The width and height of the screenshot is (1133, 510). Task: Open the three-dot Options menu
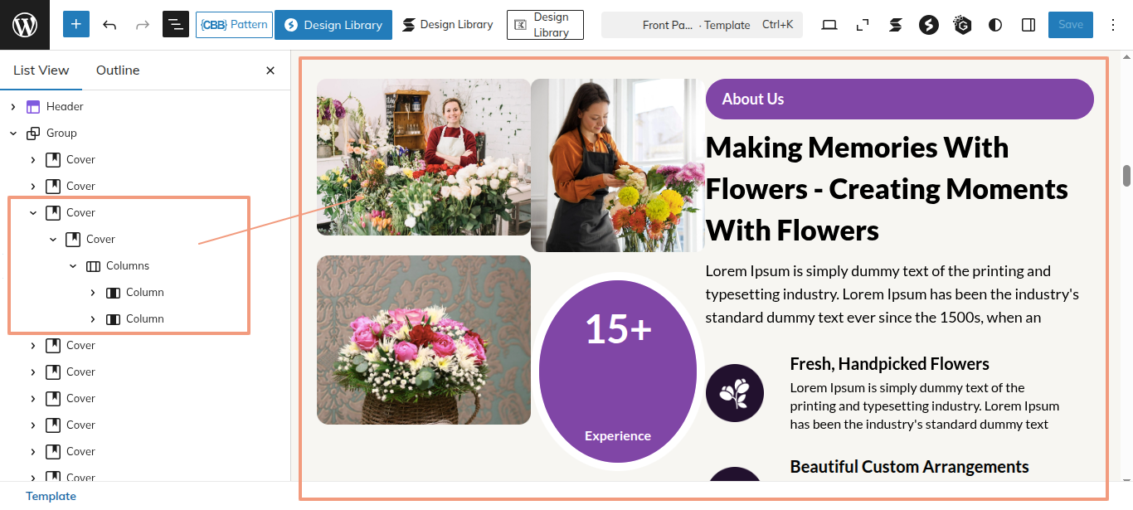(1113, 25)
